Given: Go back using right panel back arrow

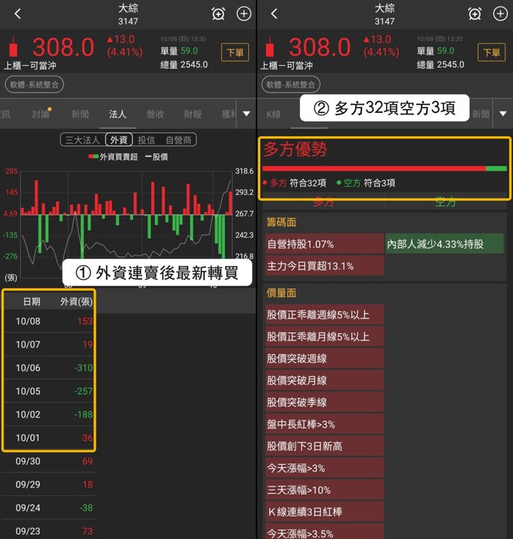Looking at the screenshot, I should (274, 13).
